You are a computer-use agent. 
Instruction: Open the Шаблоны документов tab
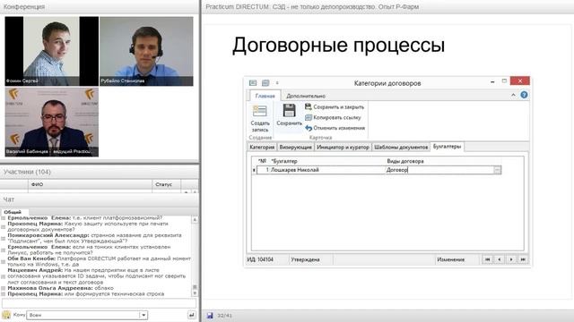click(x=401, y=147)
